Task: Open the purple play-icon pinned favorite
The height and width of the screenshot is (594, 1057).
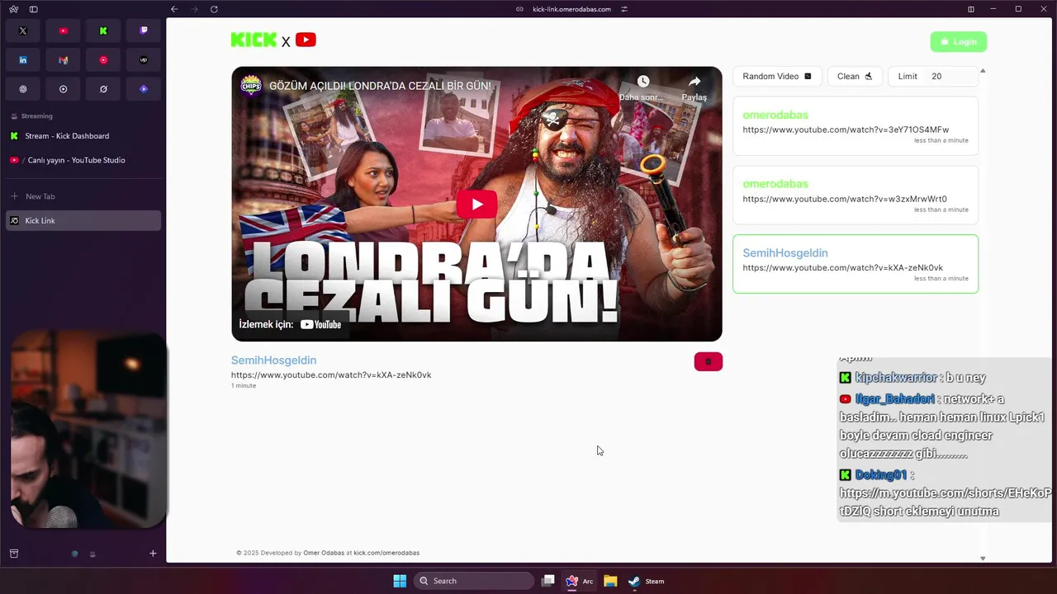Action: tap(144, 89)
